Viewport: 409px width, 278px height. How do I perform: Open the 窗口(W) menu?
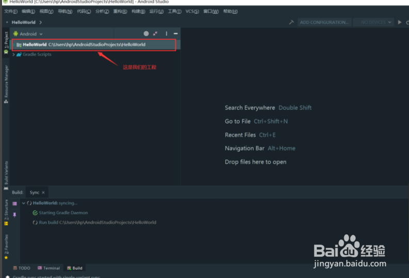point(211,11)
